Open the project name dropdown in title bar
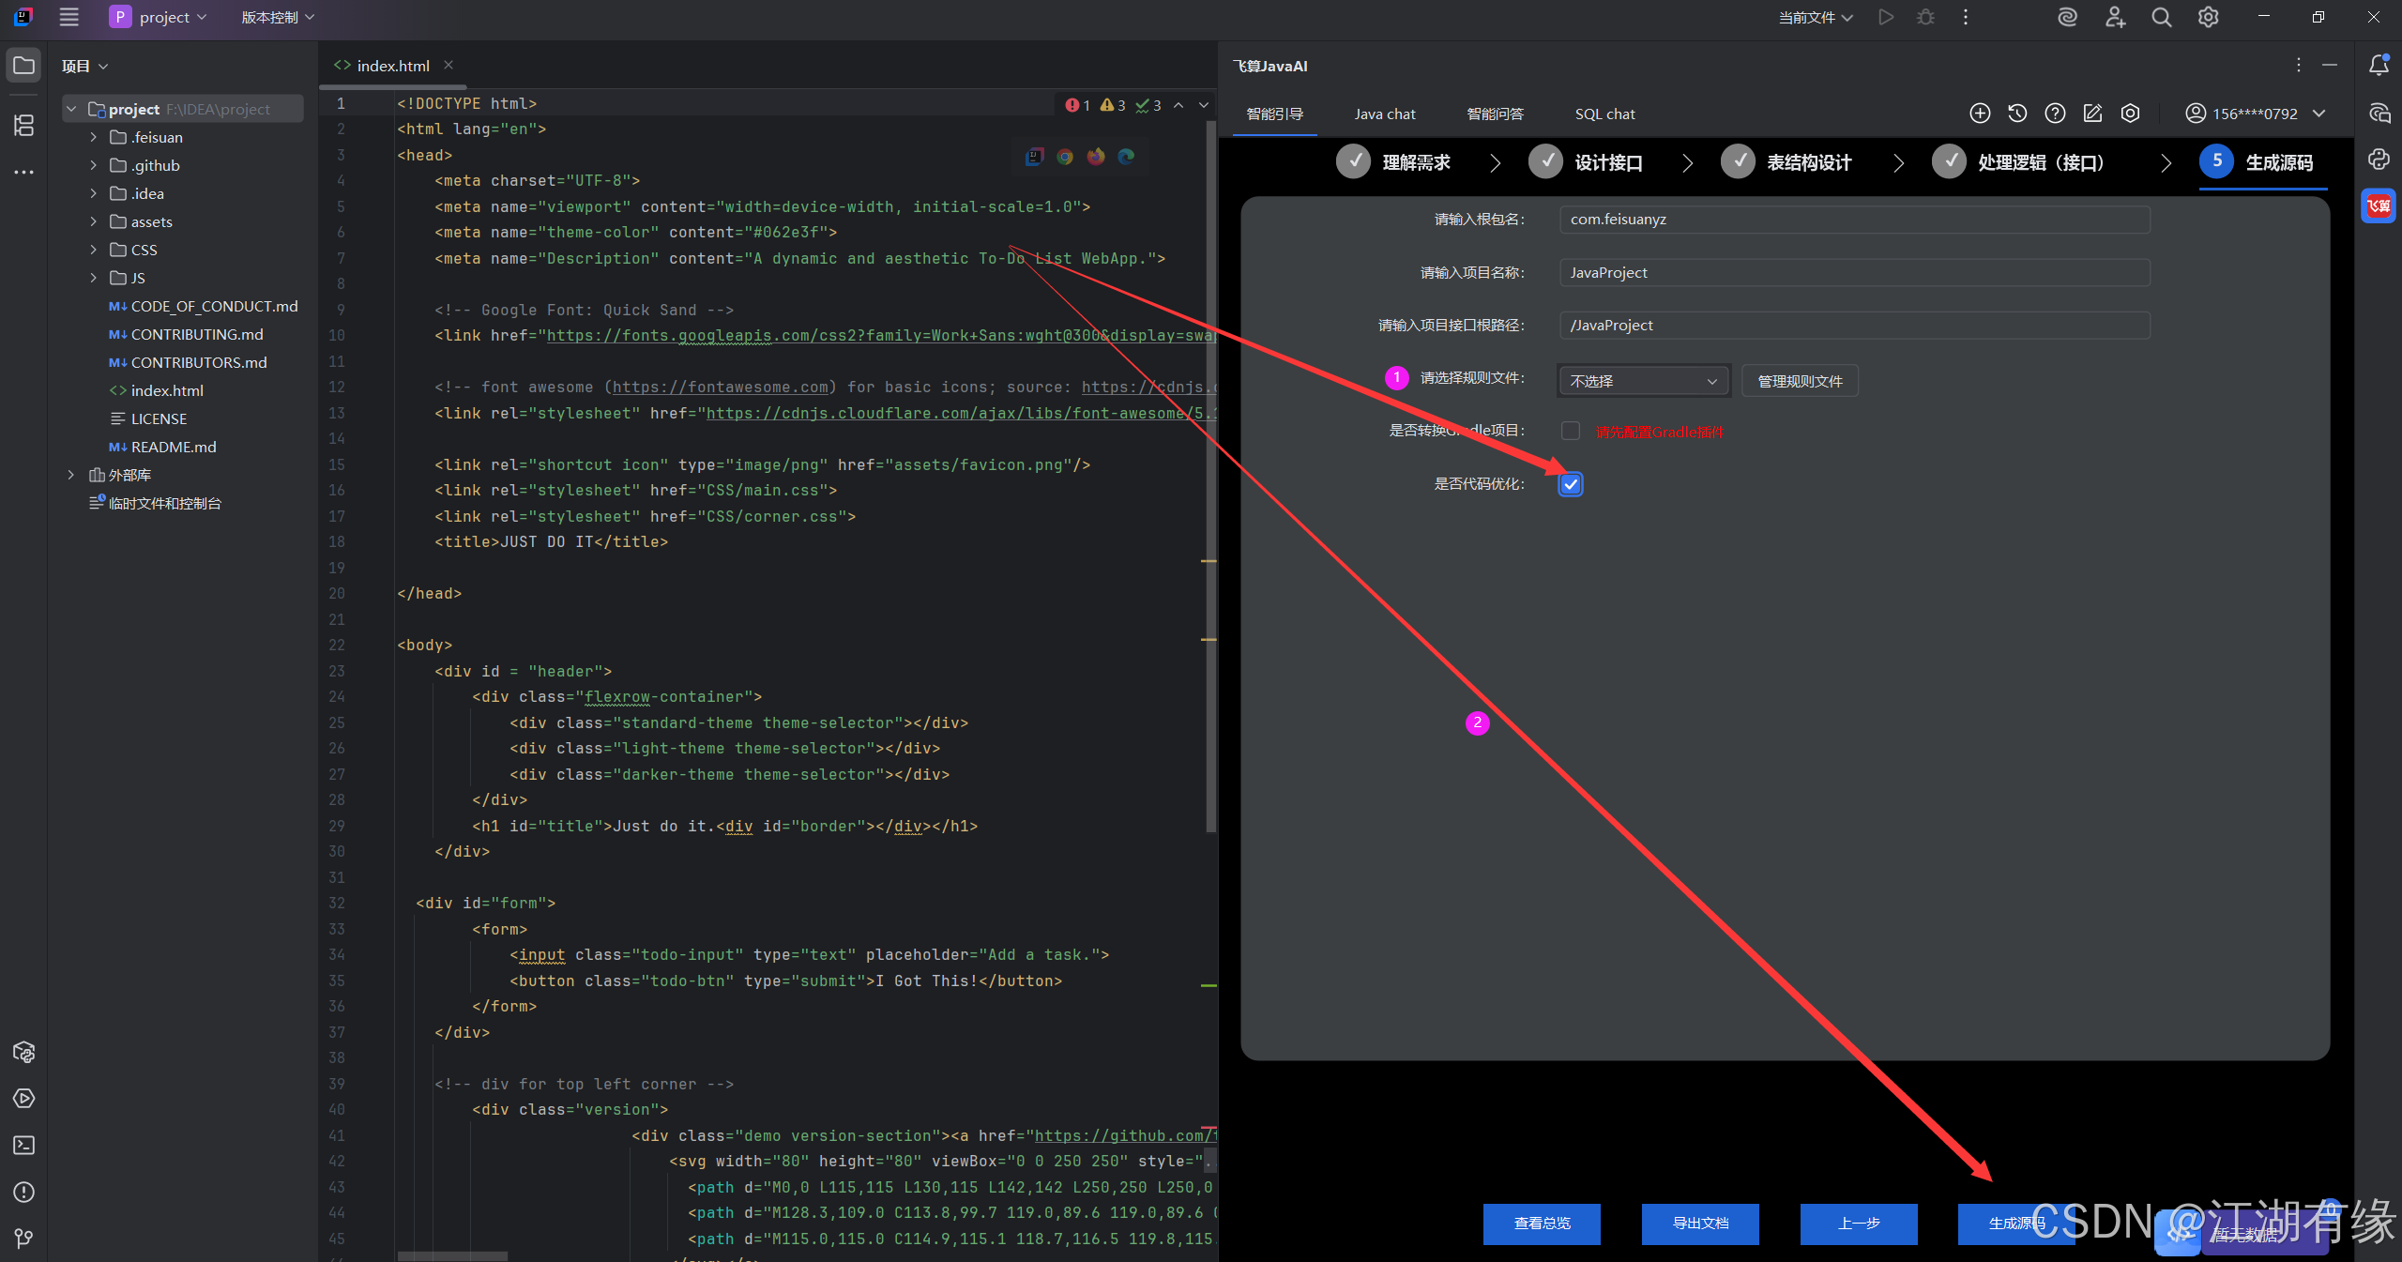 coord(158,17)
